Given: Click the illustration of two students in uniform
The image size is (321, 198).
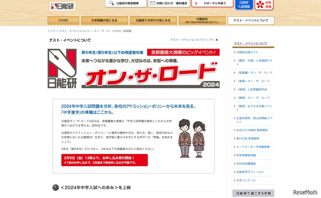Looking at the screenshot, I should (x=192, y=138).
